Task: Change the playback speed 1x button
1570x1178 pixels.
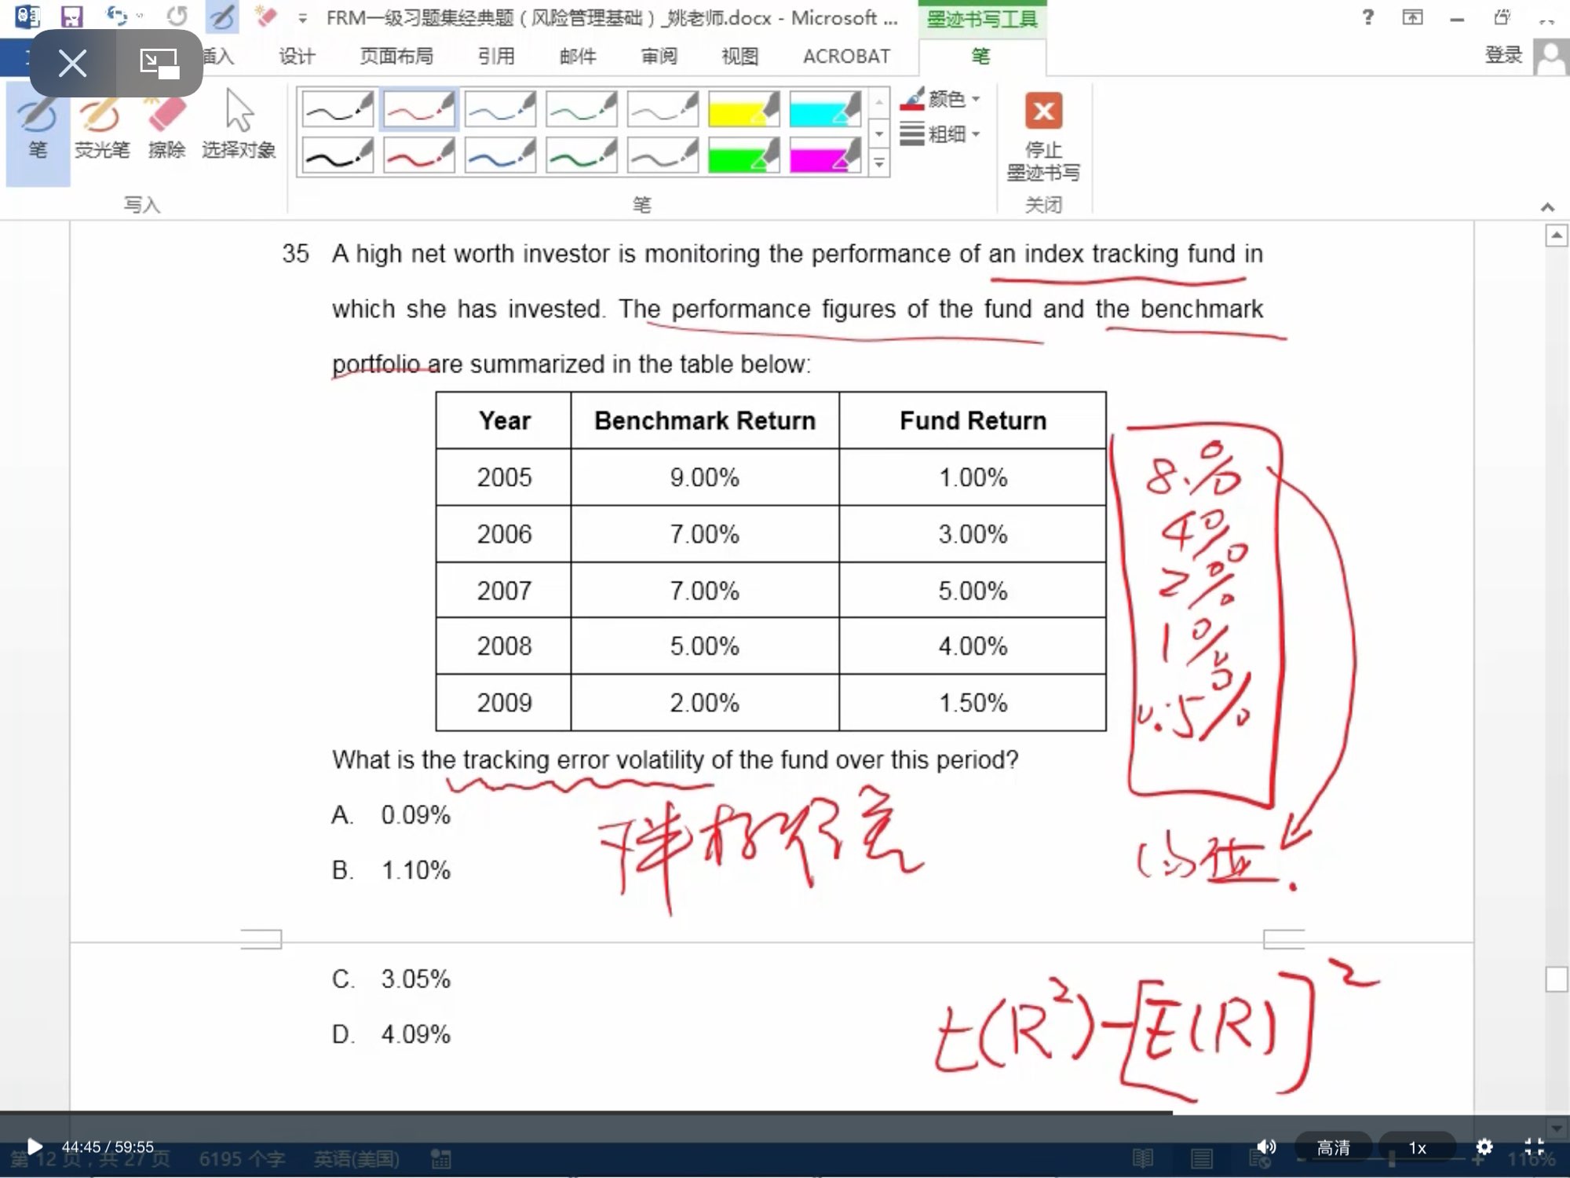Action: pyautogui.click(x=1417, y=1147)
